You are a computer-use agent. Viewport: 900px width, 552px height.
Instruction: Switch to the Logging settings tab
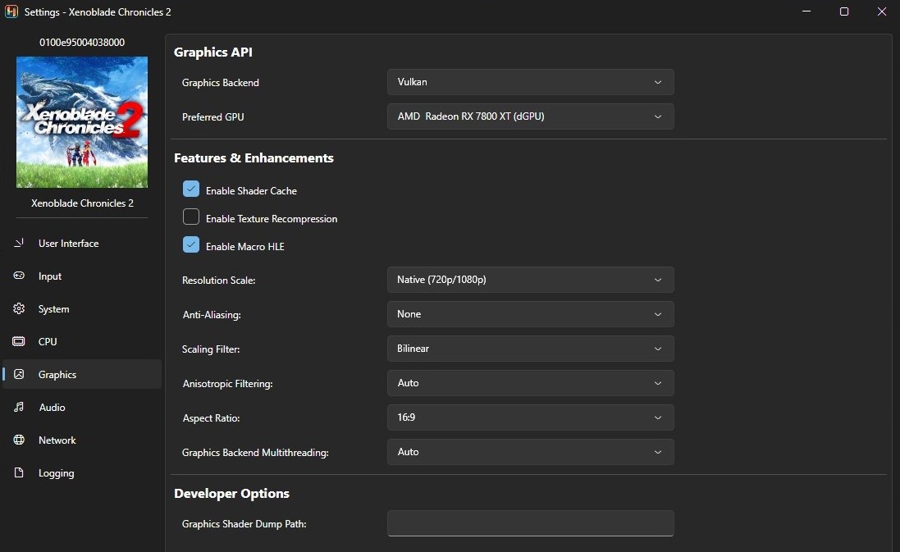tap(82, 472)
